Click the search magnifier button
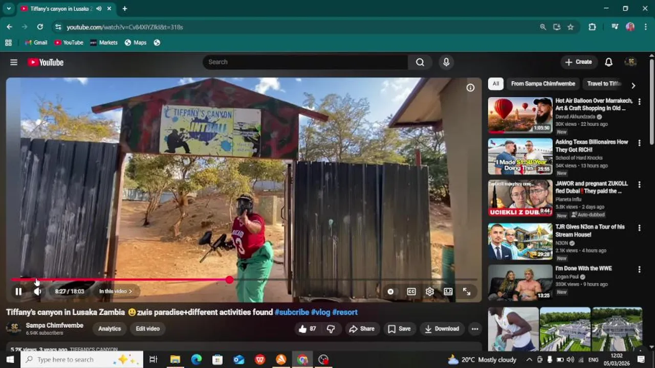The height and width of the screenshot is (368, 655). (x=420, y=62)
